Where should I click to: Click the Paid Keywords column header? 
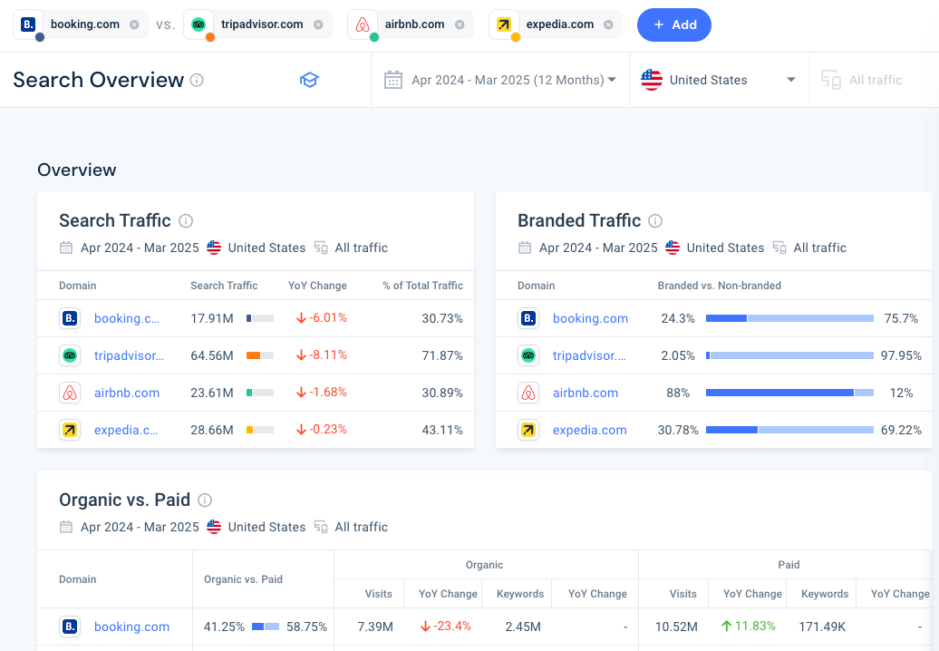click(x=825, y=594)
